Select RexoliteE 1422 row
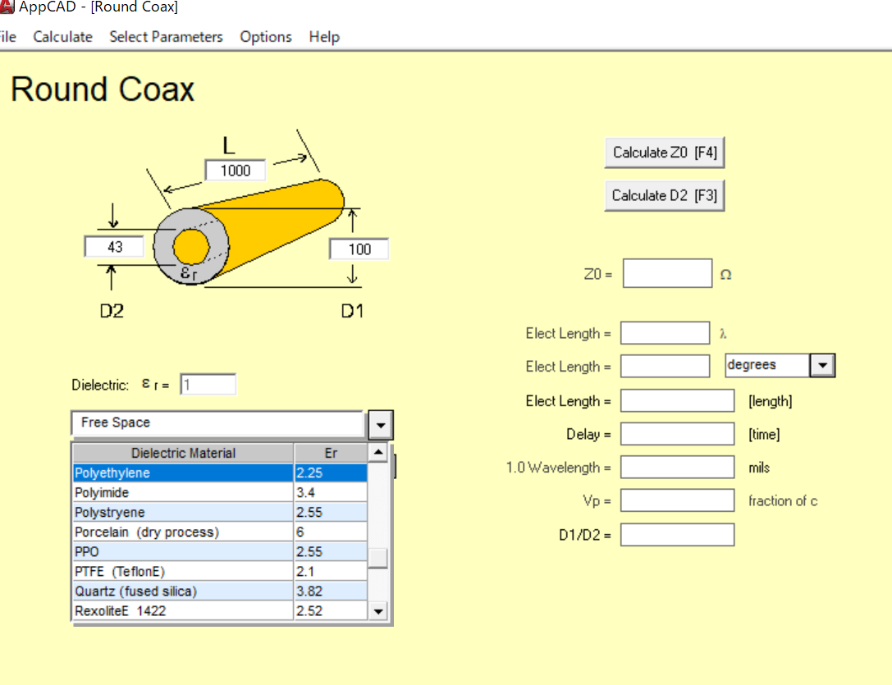The width and height of the screenshot is (892, 685). (220, 611)
